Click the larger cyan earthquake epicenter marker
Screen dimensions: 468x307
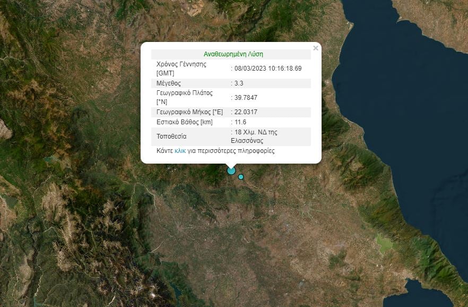230,171
